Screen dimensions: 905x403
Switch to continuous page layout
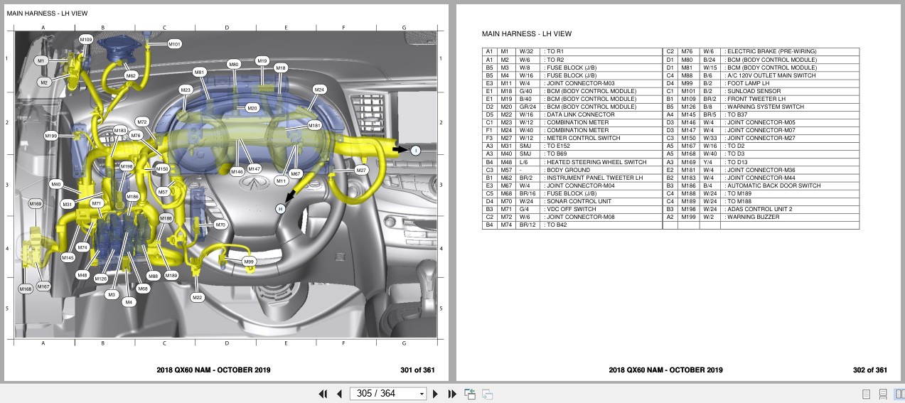click(x=883, y=394)
